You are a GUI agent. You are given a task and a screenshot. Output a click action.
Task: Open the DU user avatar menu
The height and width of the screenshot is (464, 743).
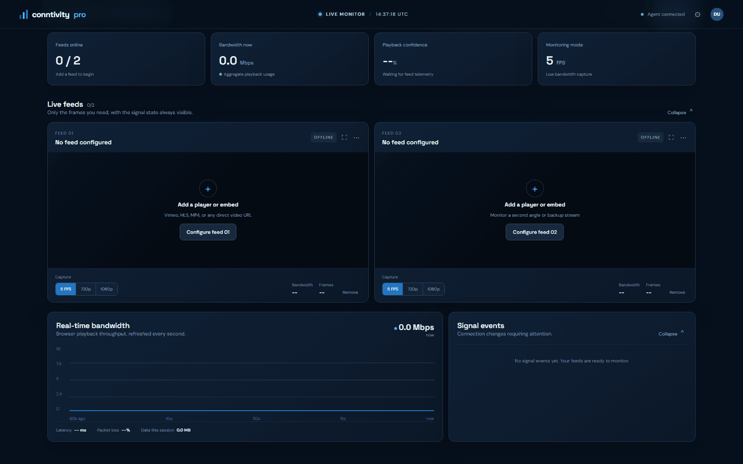(717, 14)
